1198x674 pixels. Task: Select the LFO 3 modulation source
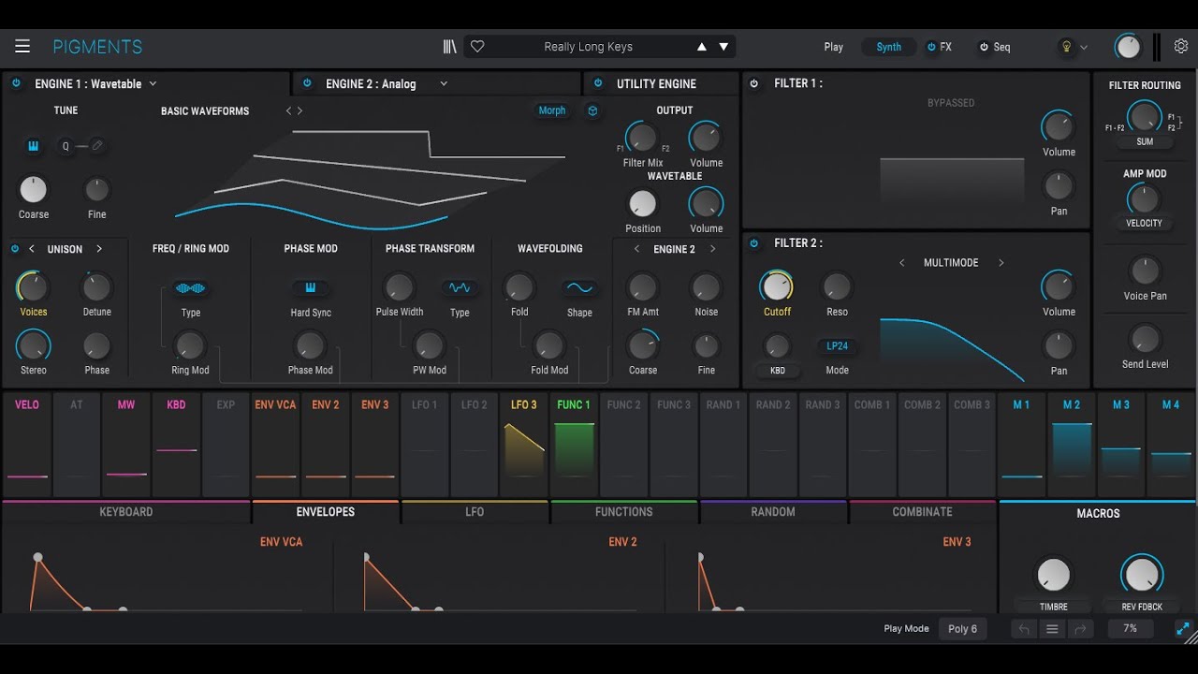[x=524, y=445]
